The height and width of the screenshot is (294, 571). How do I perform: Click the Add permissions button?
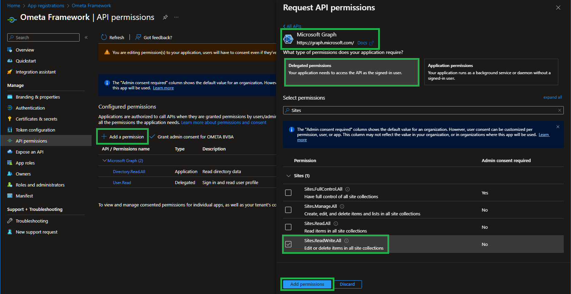[307, 284]
